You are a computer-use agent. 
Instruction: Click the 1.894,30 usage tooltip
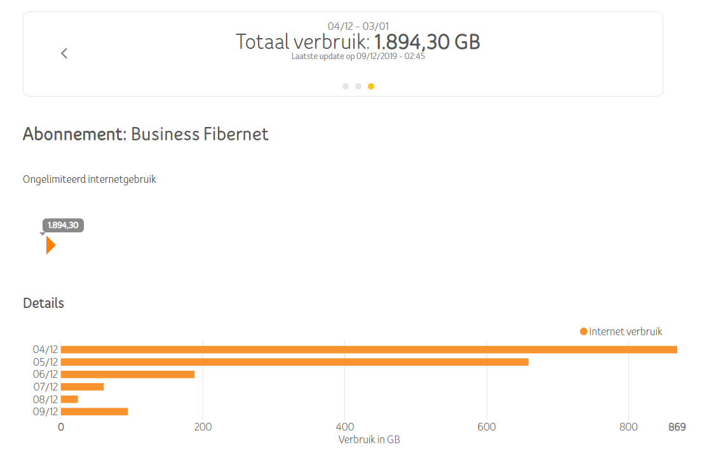[63, 225]
